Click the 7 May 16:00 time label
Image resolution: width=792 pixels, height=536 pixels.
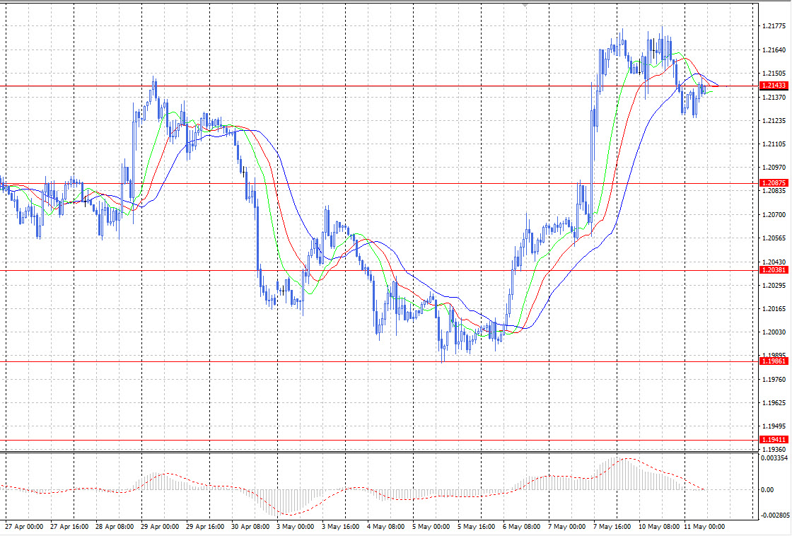612,526
